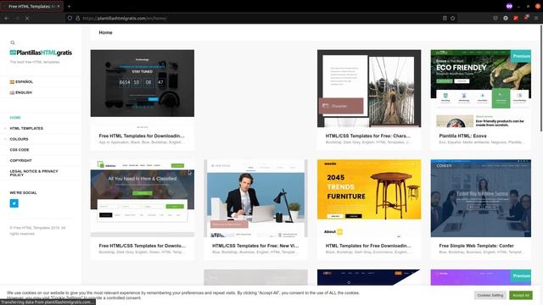Screen dimensions: 543x305
Task: Open reader view icon in address bar
Action: (x=445, y=18)
